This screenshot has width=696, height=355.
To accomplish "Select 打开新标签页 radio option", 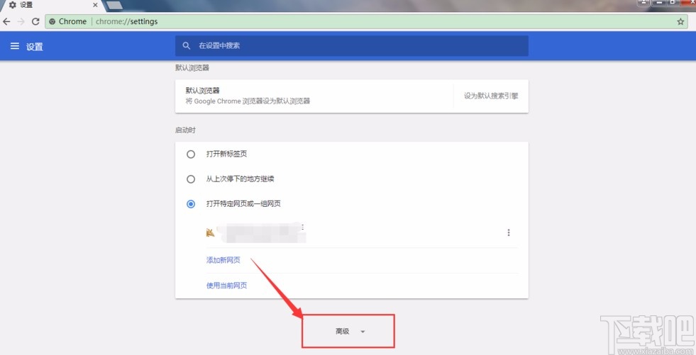I will coord(191,154).
